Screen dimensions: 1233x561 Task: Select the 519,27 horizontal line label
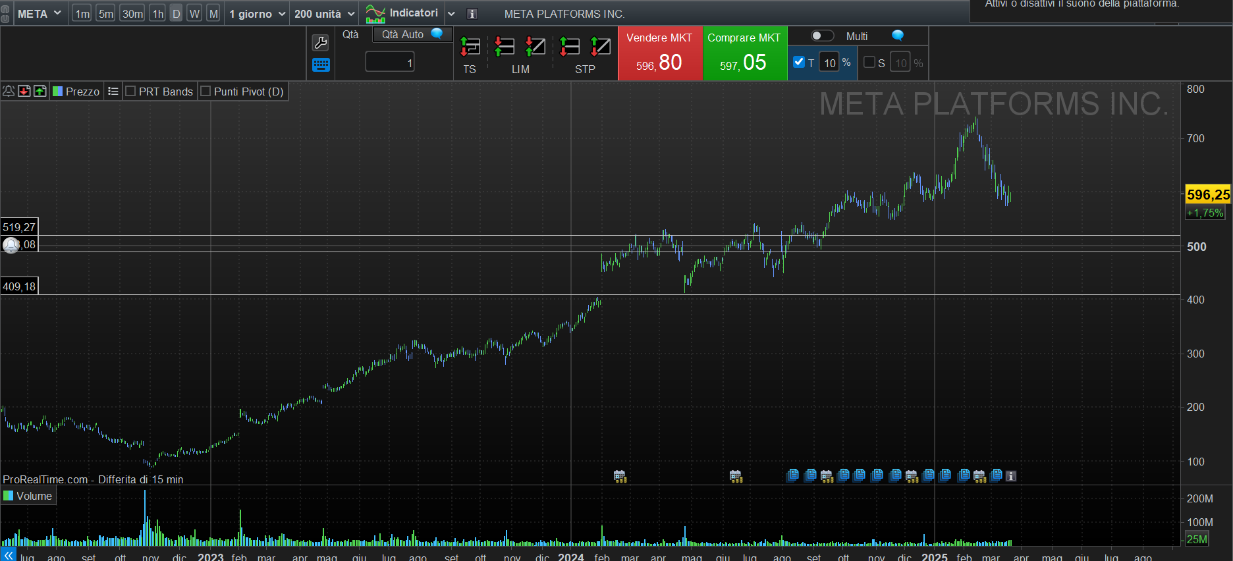(19, 227)
